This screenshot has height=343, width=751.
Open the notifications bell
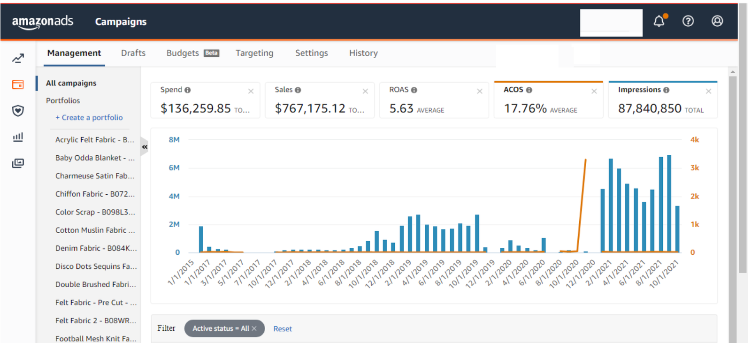[659, 21]
